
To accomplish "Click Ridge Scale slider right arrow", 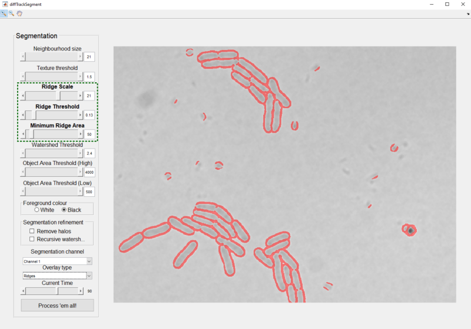I will (x=80, y=96).
